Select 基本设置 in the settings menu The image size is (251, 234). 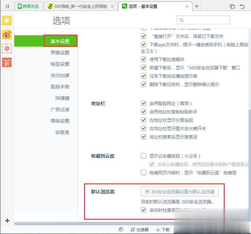(x=60, y=41)
